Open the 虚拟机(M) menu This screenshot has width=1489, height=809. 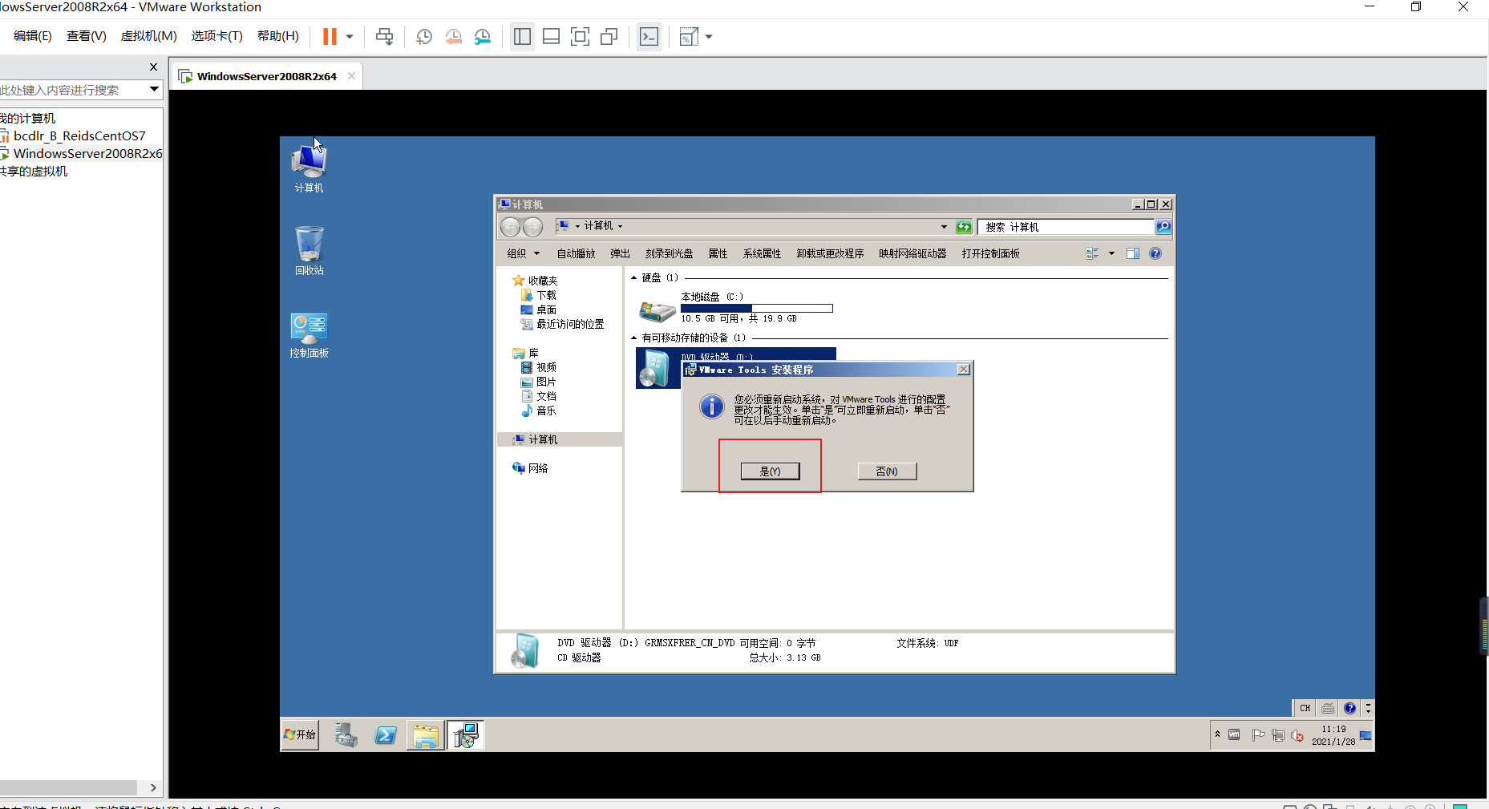pos(148,35)
